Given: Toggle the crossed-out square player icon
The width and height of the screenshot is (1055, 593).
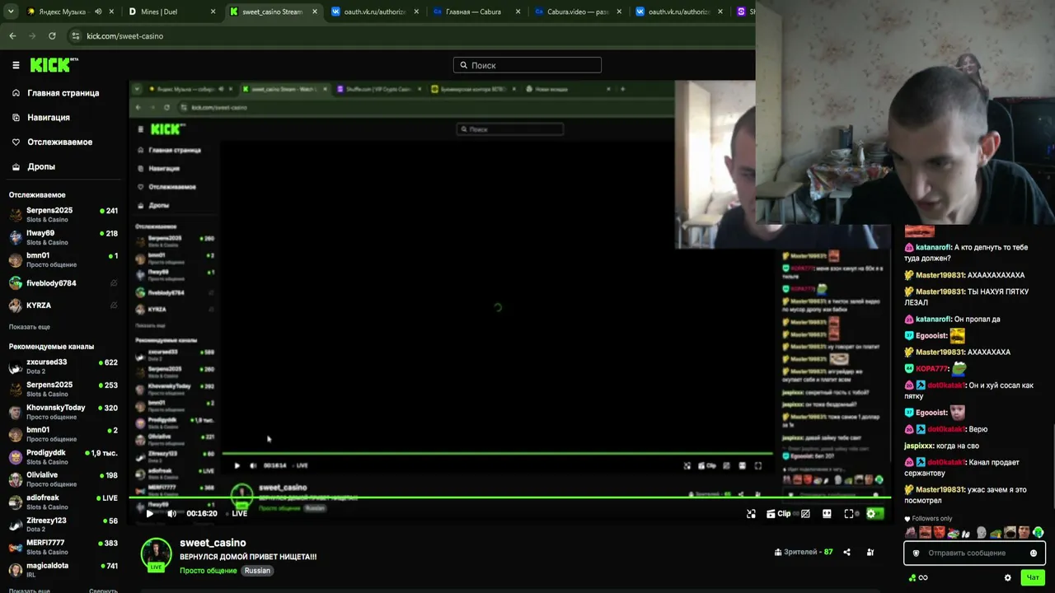Looking at the screenshot, I should [805, 513].
